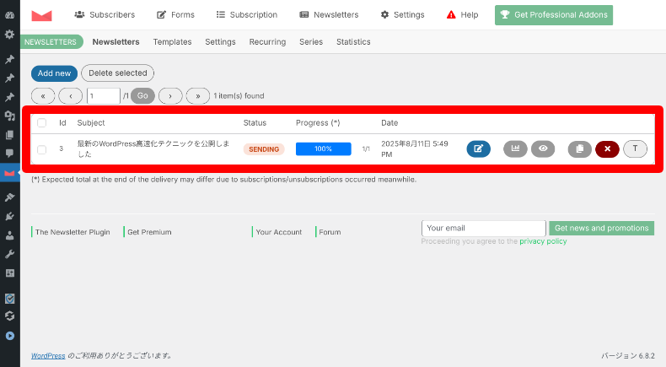Click the 100% progress bar
This screenshot has height=367, width=666.
323,148
